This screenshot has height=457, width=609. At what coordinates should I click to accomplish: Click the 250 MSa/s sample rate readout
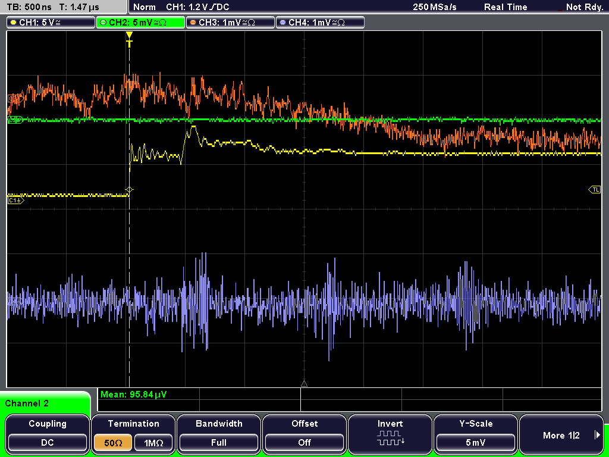click(435, 7)
